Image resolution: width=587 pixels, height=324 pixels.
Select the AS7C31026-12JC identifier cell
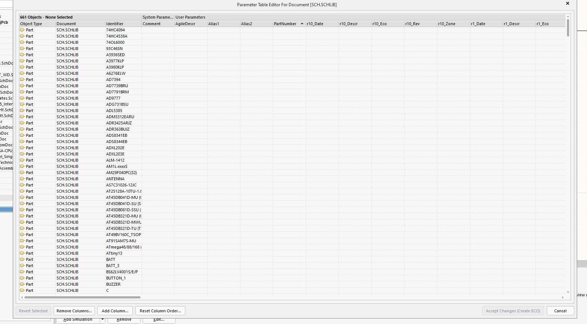(123, 185)
